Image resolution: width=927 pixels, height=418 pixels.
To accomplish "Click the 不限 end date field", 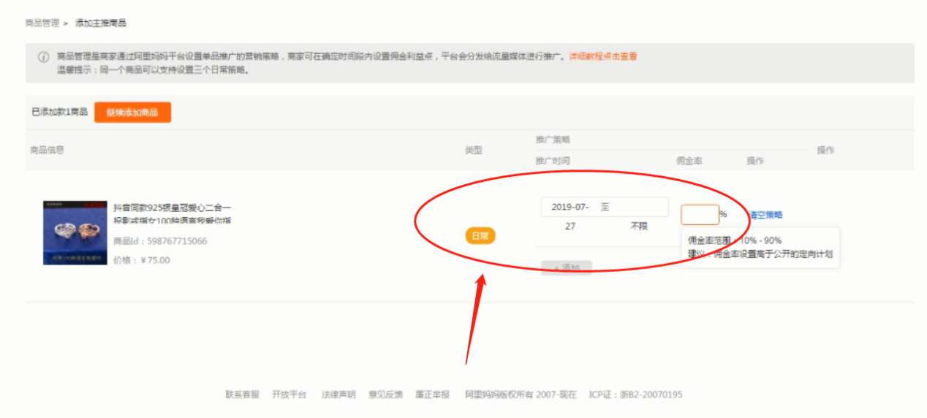I will coord(638,227).
